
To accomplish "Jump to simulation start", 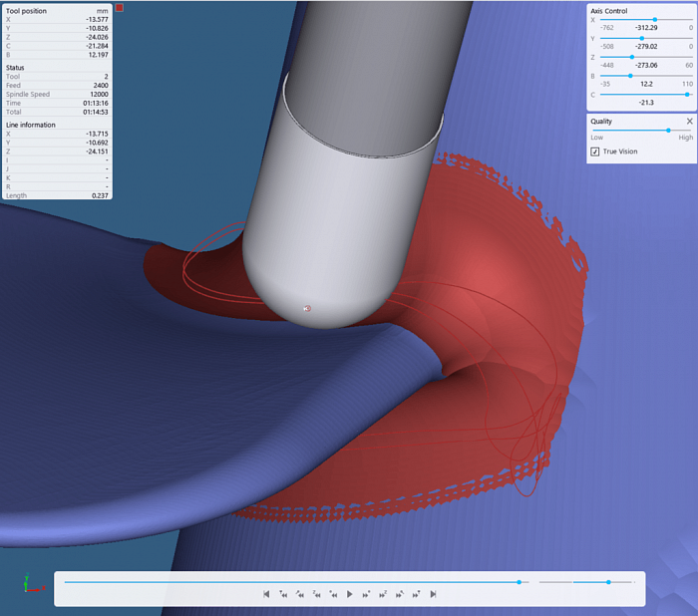I will point(266,594).
